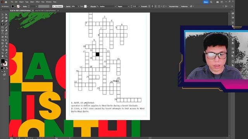Swap fill and stroke colors
This screenshot has height=139, width=248.
point(7,59)
